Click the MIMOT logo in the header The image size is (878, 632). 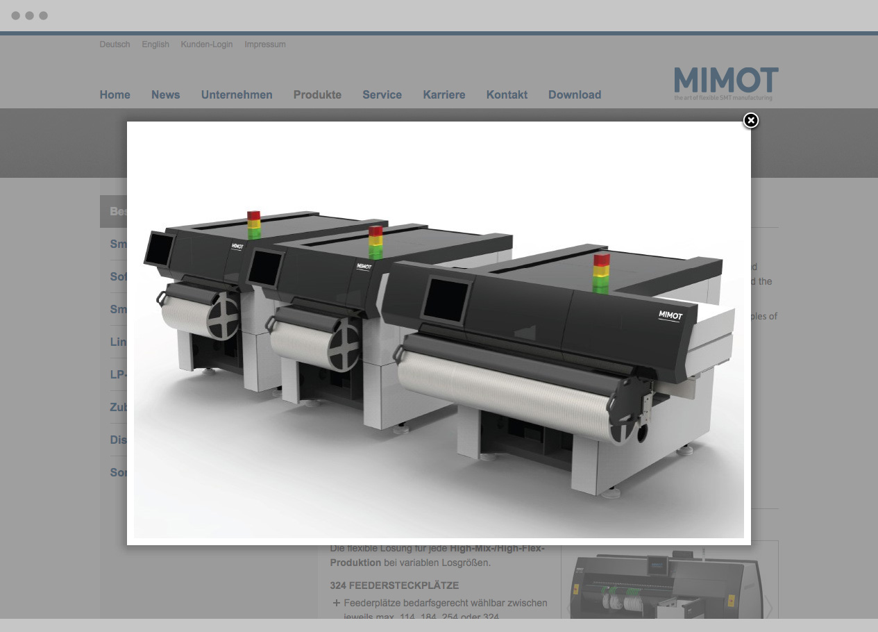[725, 83]
